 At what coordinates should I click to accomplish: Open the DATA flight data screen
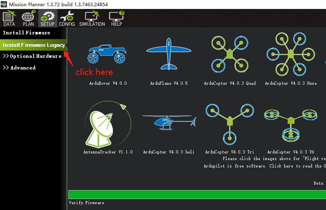click(x=9, y=18)
